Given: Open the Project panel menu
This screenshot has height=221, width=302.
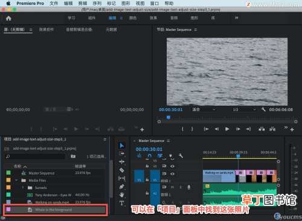Looking at the screenshot, I should tap(104, 139).
